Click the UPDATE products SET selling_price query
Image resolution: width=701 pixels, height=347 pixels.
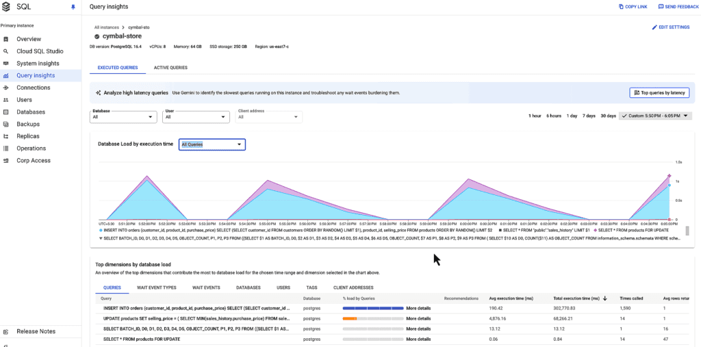pos(196,319)
